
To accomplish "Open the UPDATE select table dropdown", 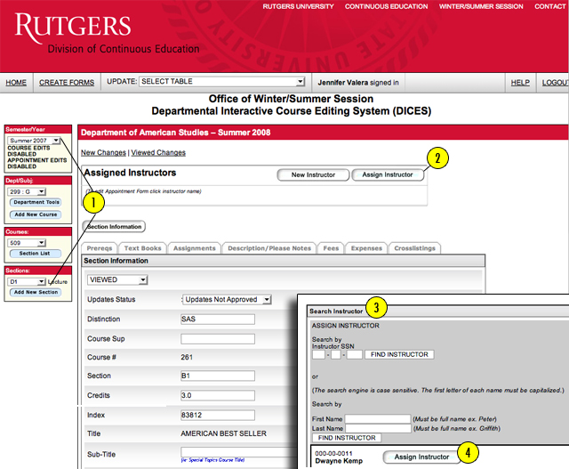I will pyautogui.click(x=222, y=81).
